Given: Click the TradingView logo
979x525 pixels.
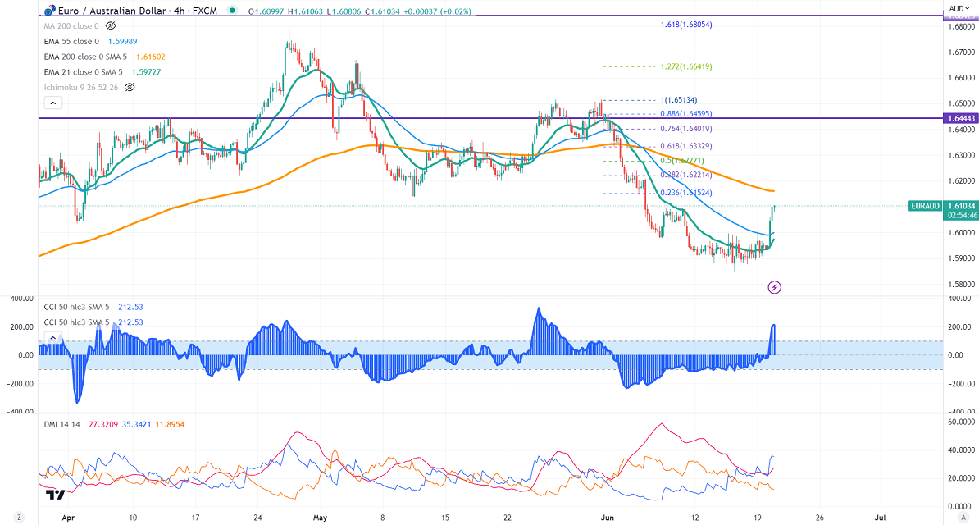Looking at the screenshot, I should click(x=55, y=495).
